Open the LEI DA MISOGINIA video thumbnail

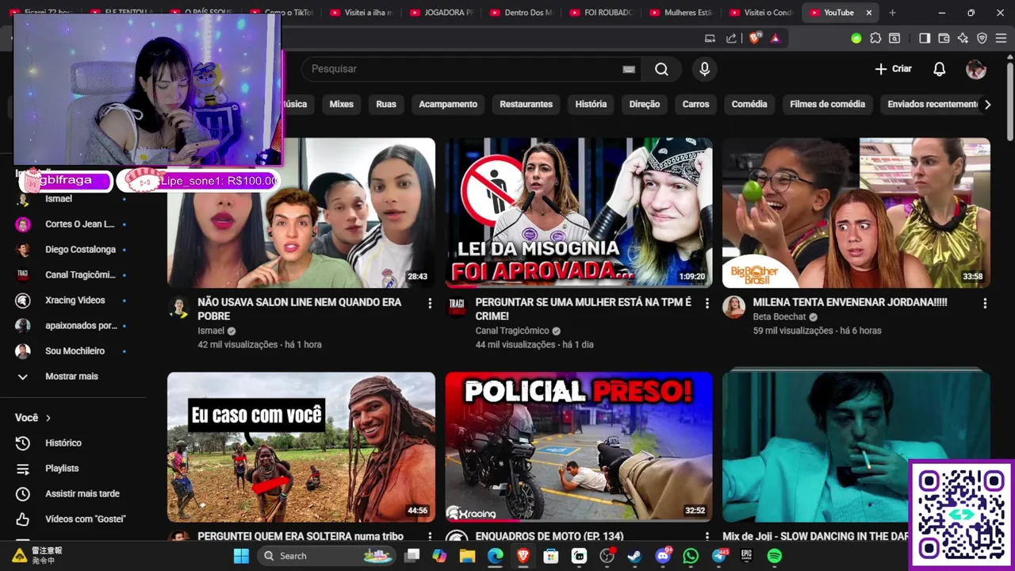coord(578,213)
